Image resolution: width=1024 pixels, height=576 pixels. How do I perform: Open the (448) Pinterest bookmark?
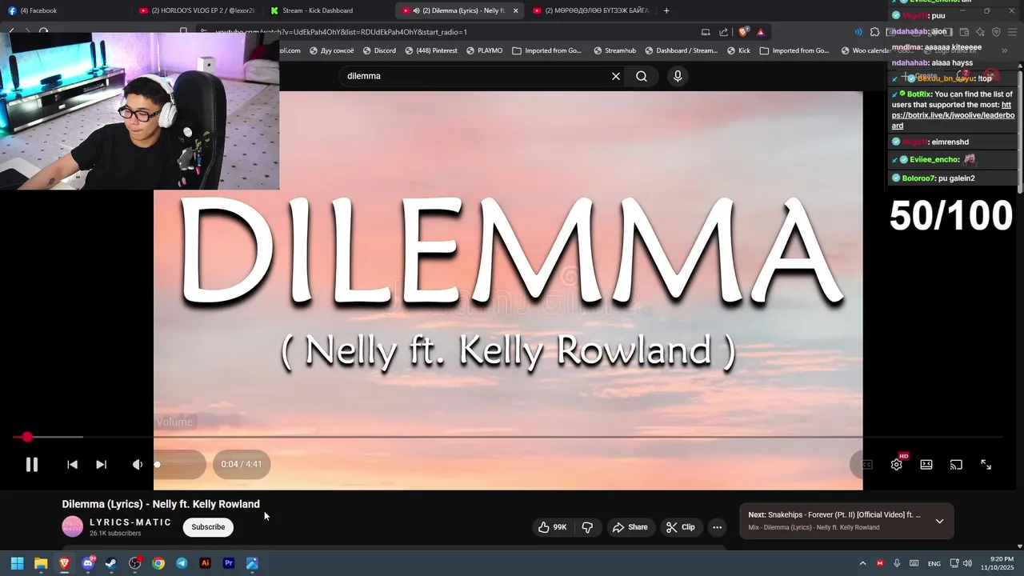[x=431, y=50]
